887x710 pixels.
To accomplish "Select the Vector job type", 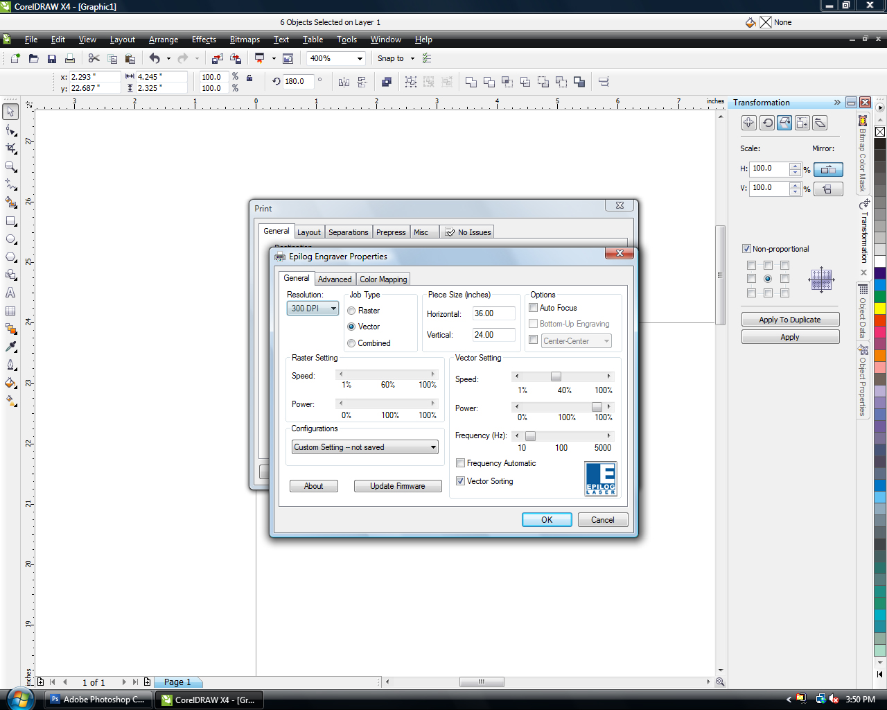I will coord(351,327).
